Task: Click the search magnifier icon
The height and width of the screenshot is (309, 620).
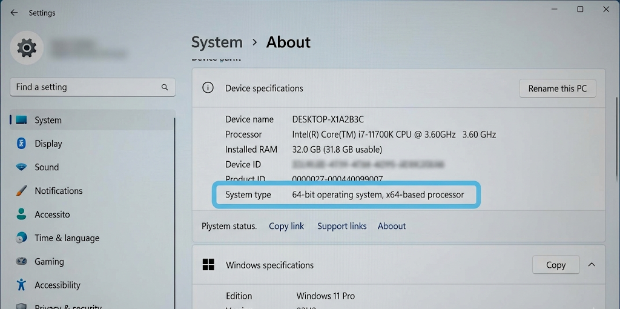Action: pos(165,87)
